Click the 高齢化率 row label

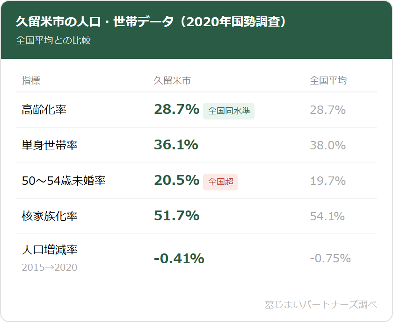[x=44, y=110]
